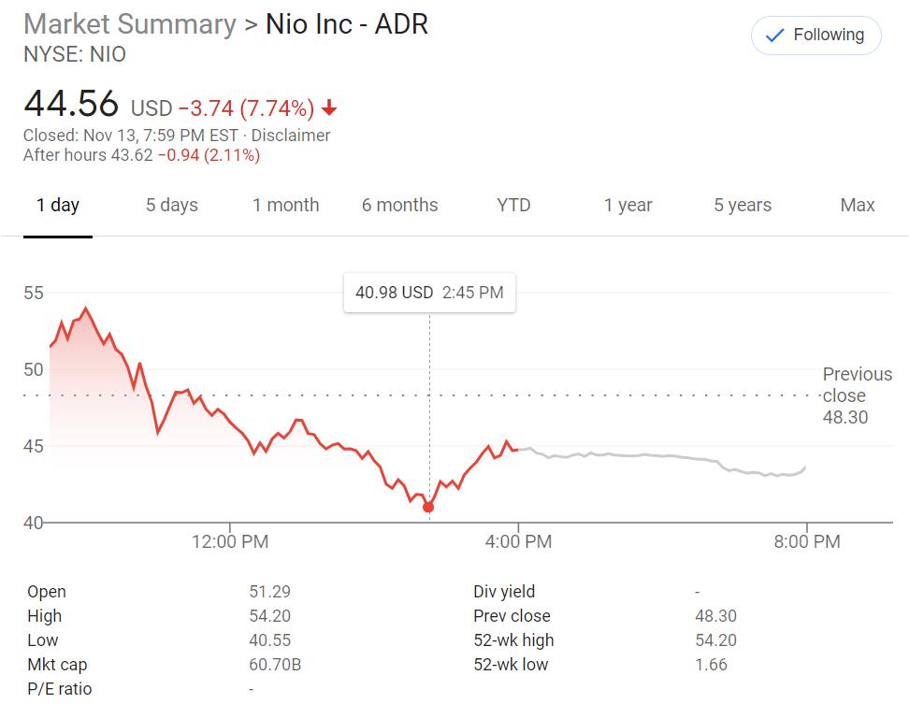Viewport: 909px width, 704px height.
Task: Click the blue checkmark in Following button
Action: click(x=772, y=35)
